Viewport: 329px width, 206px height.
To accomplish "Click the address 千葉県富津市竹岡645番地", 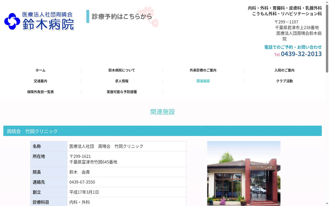I will (93, 162).
